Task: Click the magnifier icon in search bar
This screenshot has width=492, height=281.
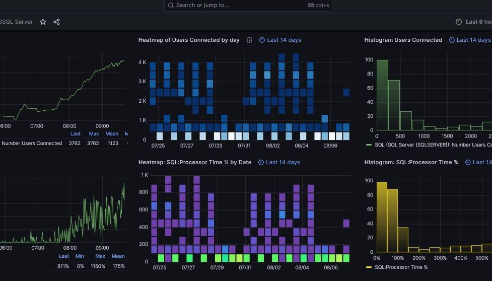Action: click(171, 5)
